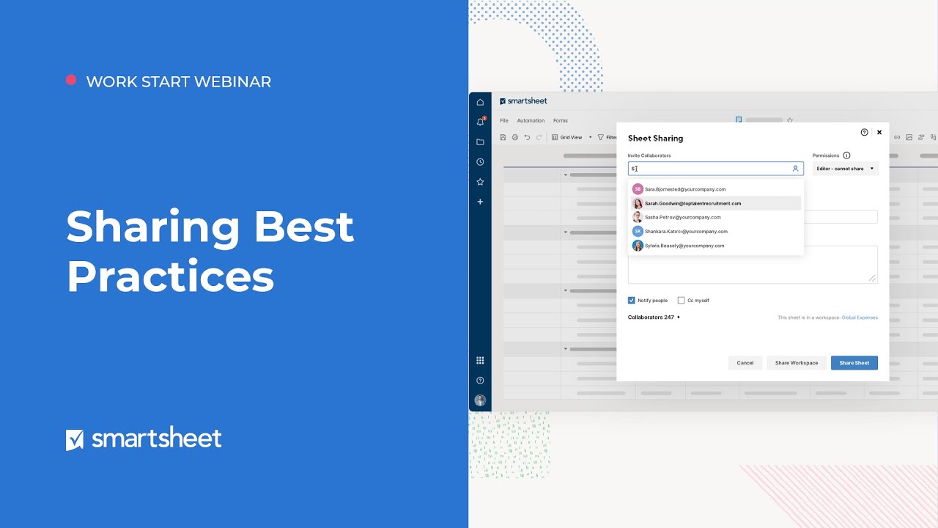The height and width of the screenshot is (528, 938).
Task: Click the insert image icon in the right toolbar
Action: [x=909, y=137]
